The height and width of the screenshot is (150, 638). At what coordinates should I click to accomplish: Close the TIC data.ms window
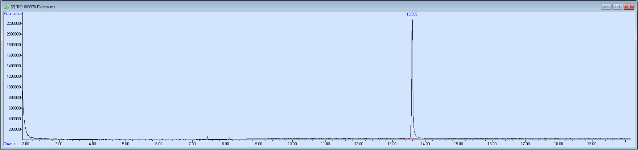[x=629, y=6]
